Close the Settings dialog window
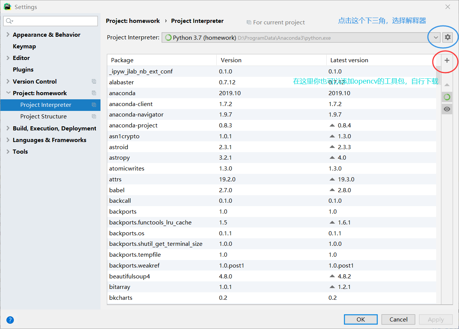 [x=448, y=7]
